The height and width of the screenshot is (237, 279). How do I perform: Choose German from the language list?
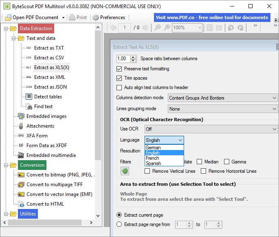(164, 148)
